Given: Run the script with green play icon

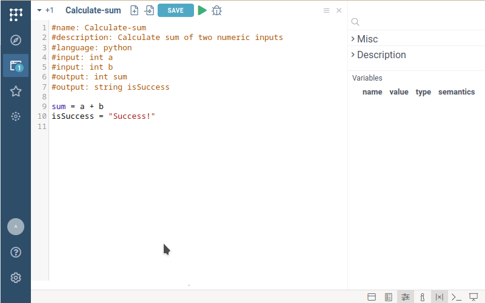Looking at the screenshot, I should click(x=202, y=10).
